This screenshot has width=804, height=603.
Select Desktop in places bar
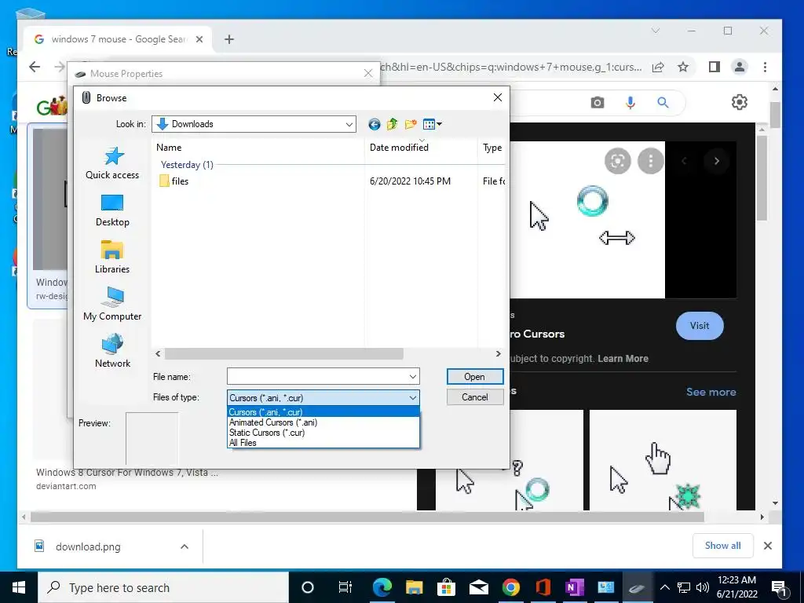112,210
